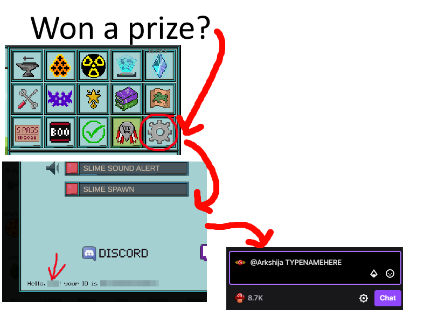
Task: Toggle the Slime Spawn checkbox
Action: tap(72, 189)
